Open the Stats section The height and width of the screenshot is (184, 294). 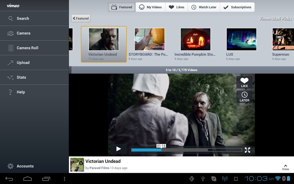[x=34, y=77]
